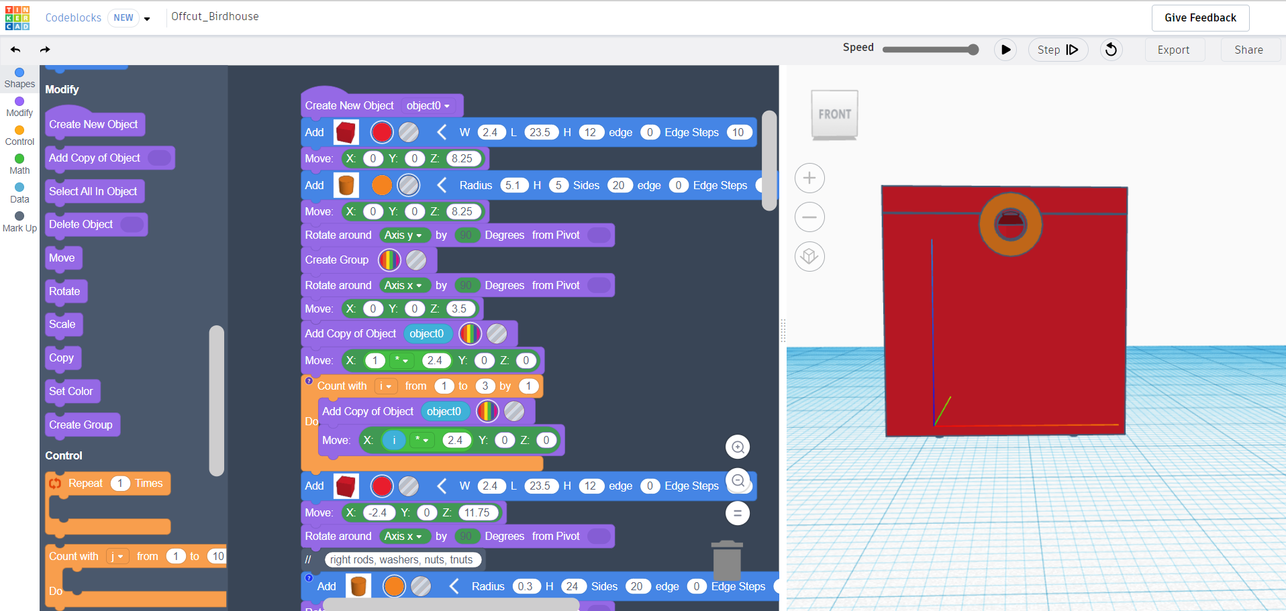Screen dimensions: 1286x611
Task: Toggle the striped material circle on Create Group
Action: (x=415, y=260)
